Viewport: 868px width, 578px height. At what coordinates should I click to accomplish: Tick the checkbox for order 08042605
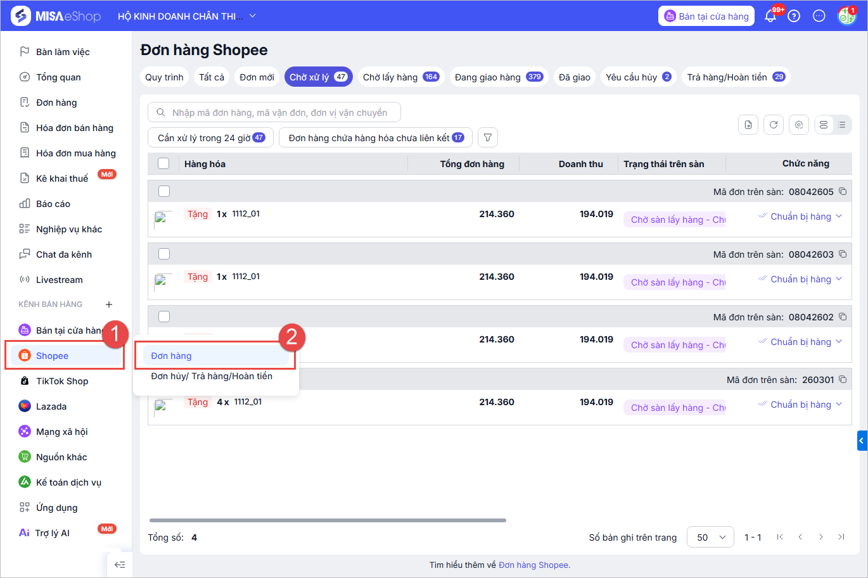[x=164, y=191]
